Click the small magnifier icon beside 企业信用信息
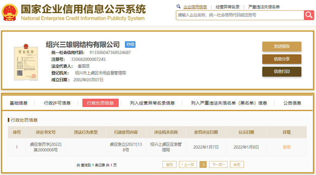Image resolution: width=316 pixels, height=175 pixels. tap(178, 7)
